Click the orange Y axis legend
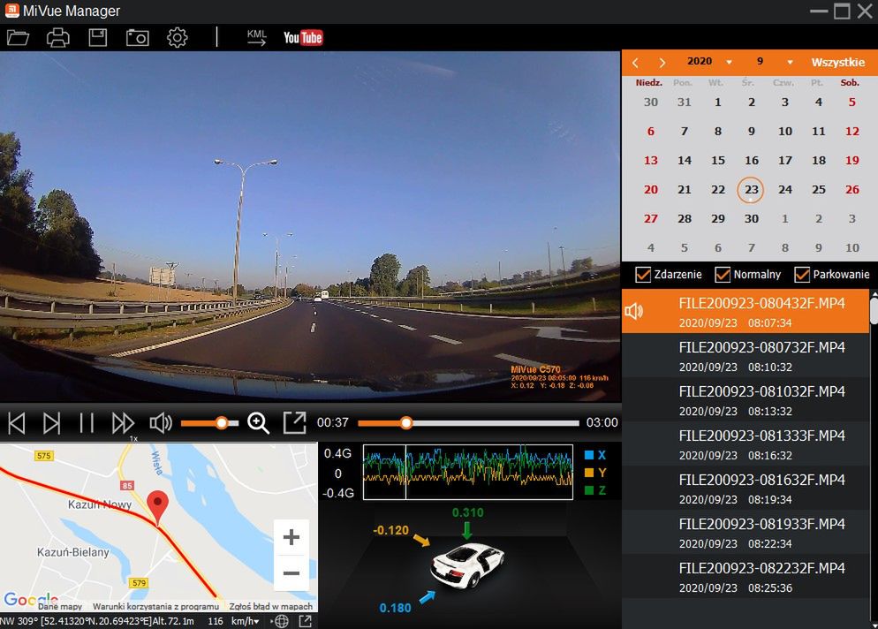The height and width of the screenshot is (629, 878). (x=594, y=473)
